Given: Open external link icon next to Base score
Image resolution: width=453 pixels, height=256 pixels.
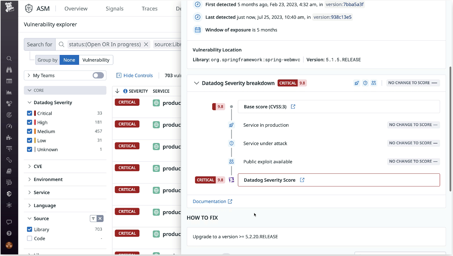Looking at the screenshot, I should 293,107.
